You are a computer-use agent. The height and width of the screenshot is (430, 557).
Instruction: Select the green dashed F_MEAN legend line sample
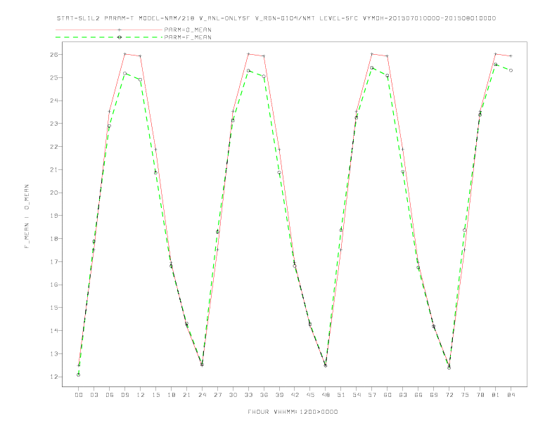(109, 37)
